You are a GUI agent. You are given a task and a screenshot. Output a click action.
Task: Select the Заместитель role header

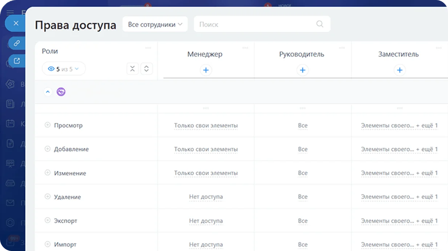[x=398, y=54]
